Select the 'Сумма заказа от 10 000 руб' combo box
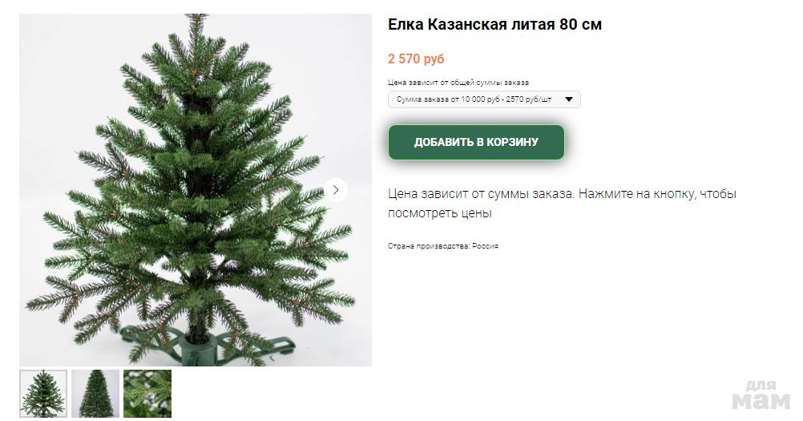This screenshot has height=421, width=803. tap(484, 99)
